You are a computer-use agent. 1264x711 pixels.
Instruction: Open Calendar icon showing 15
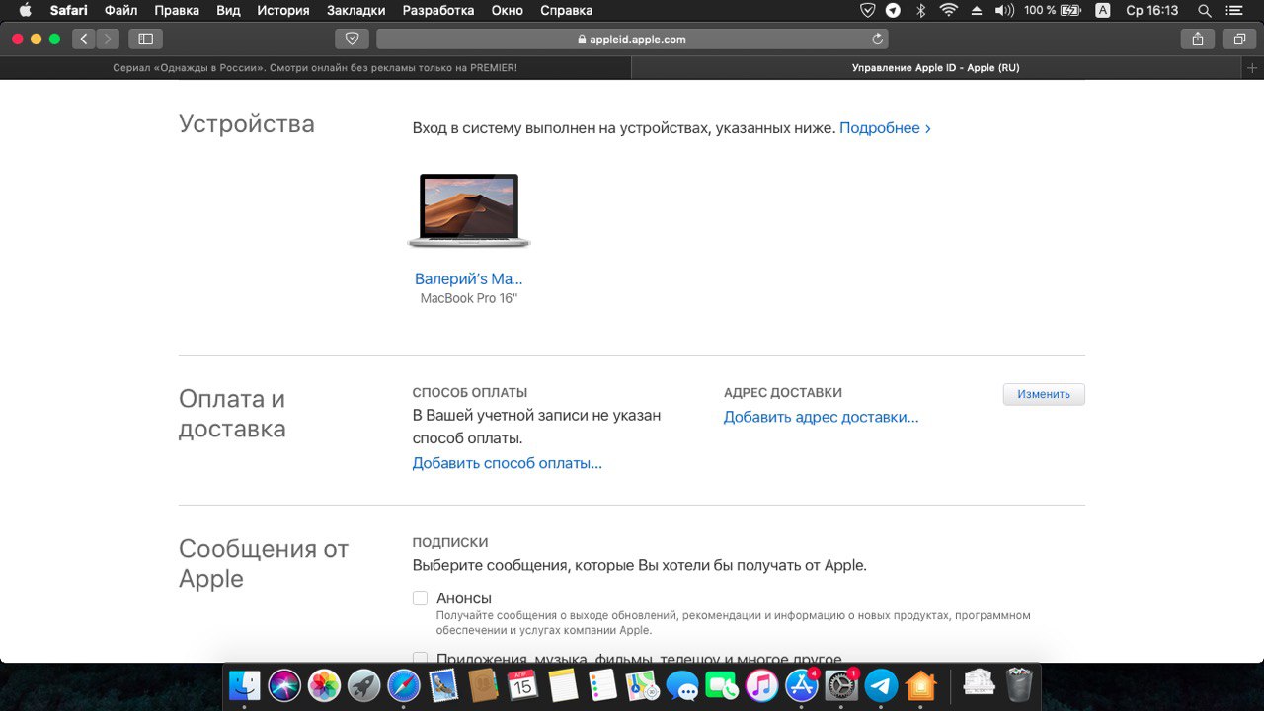click(x=522, y=684)
